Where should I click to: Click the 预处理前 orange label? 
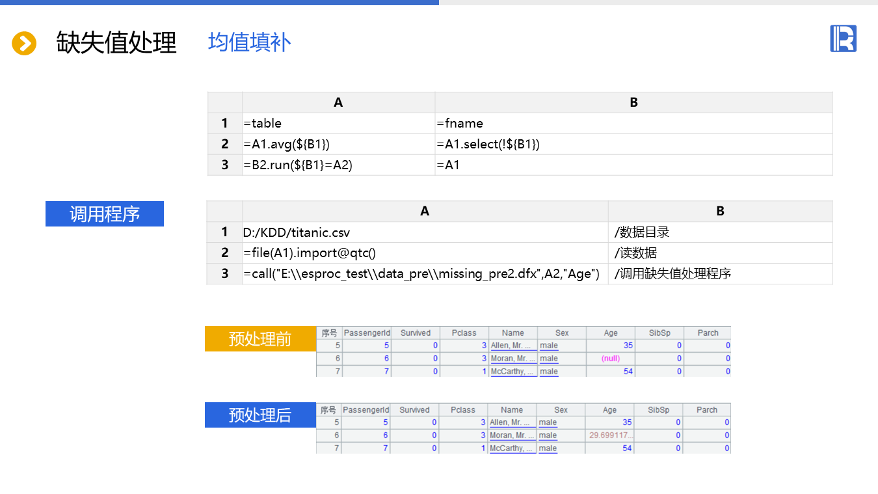tap(260, 339)
